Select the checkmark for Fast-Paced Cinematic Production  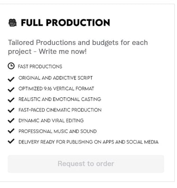[11, 110]
